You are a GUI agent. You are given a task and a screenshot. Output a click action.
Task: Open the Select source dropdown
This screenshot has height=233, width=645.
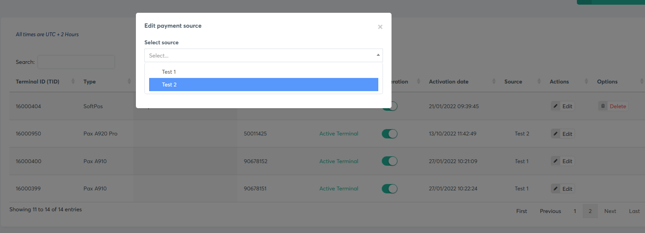point(263,55)
